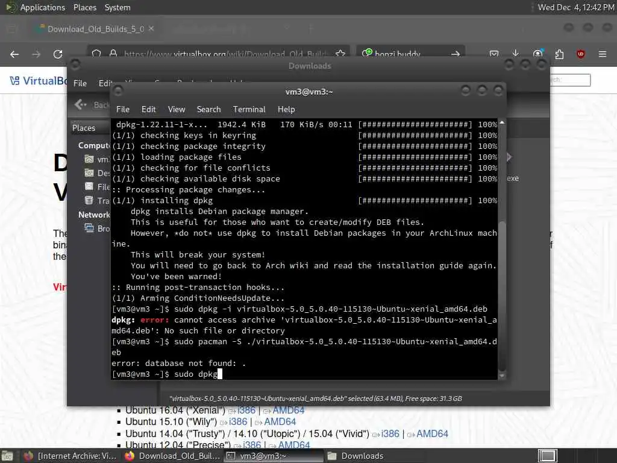Viewport: 617px width, 463px height.
Task: Open the Firefox extensions puzzle icon
Action: click(559, 54)
